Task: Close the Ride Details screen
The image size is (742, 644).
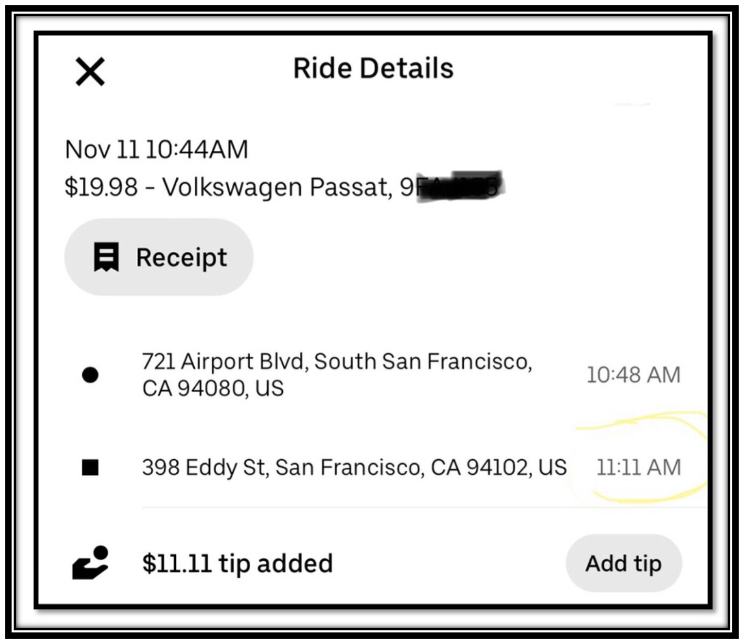Action: [x=90, y=71]
